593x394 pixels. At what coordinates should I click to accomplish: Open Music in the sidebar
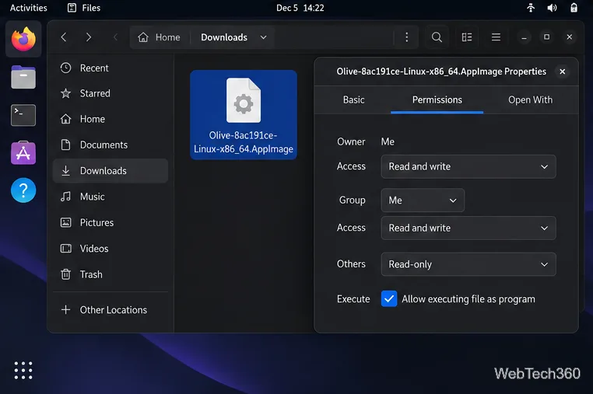(x=111, y=197)
